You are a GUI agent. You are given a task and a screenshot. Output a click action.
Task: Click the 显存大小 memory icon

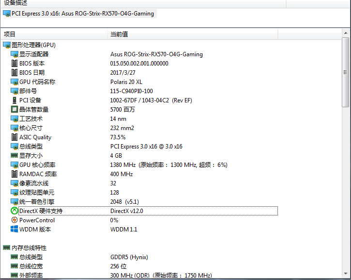coord(15,155)
